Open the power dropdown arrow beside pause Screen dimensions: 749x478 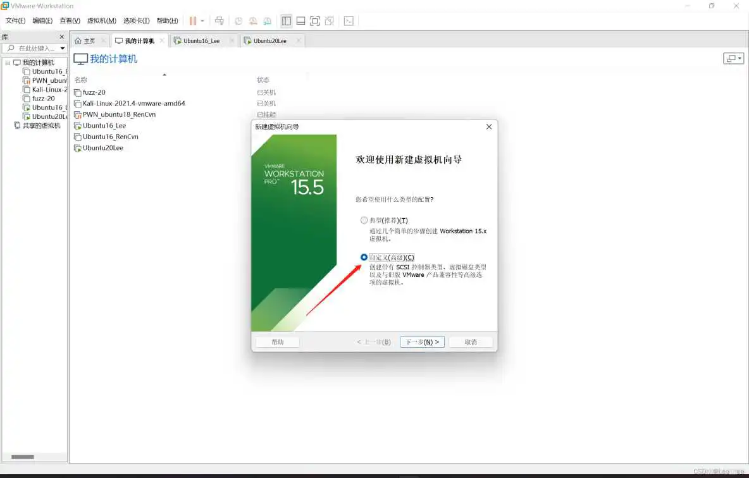(202, 21)
